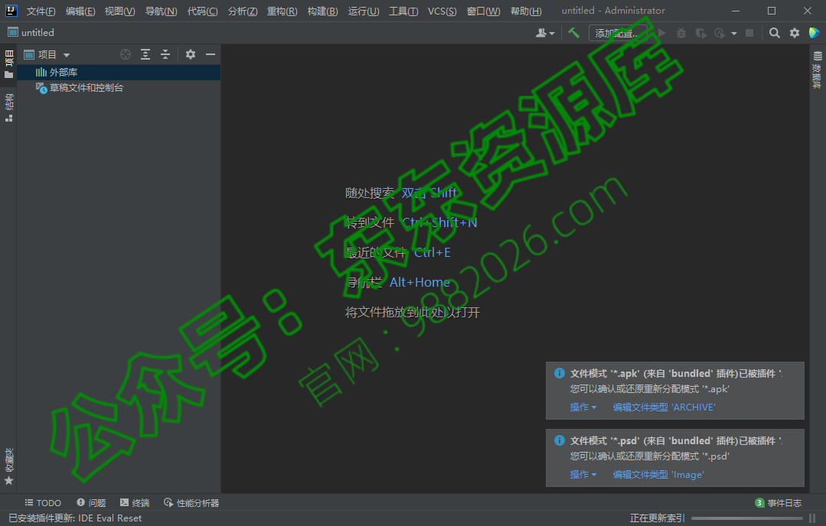The width and height of the screenshot is (826, 526).
Task: Click the Settings gear in the main toolbar
Action: coord(794,33)
